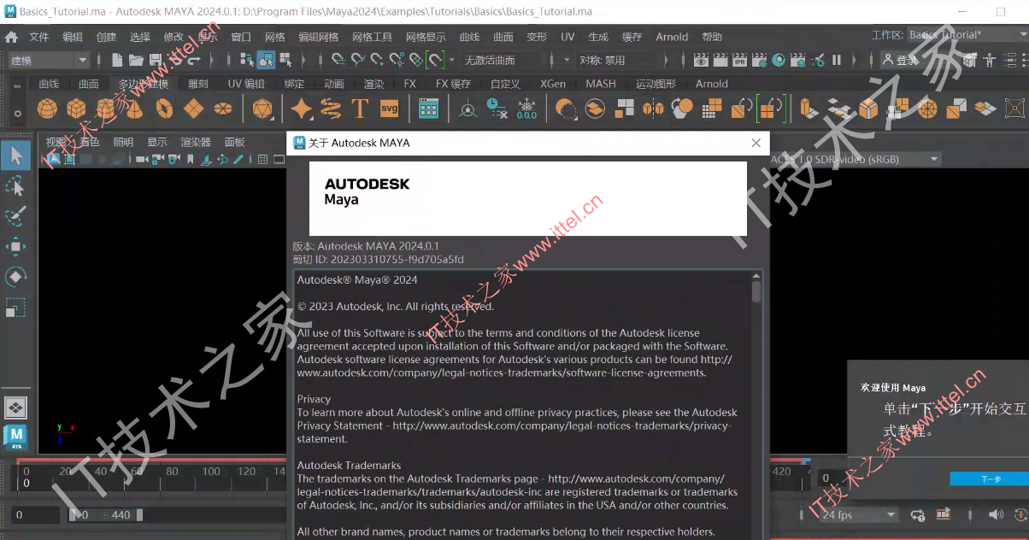Toggle snap to curves magnet
Screen dimensions: 1029x540
click(x=357, y=61)
